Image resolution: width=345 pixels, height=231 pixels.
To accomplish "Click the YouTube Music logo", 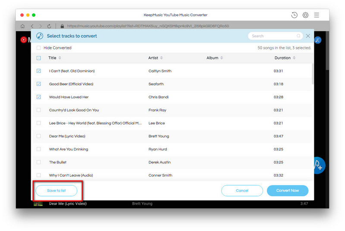I will tap(25, 40).
